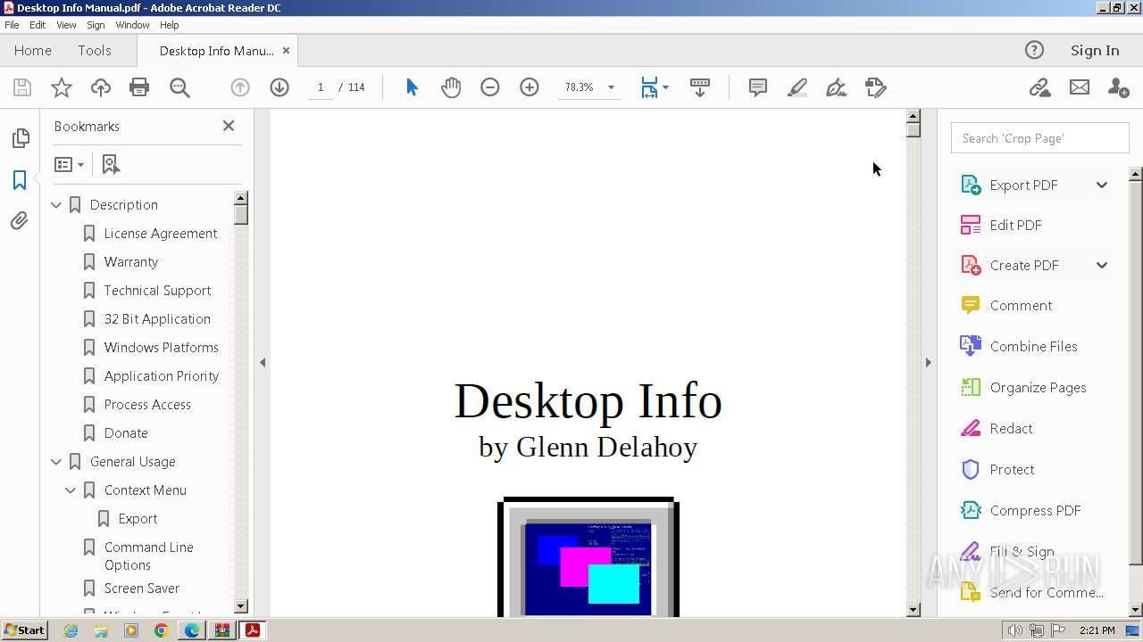The height and width of the screenshot is (642, 1143).
Task: Share with others person icon
Action: coord(1118,87)
